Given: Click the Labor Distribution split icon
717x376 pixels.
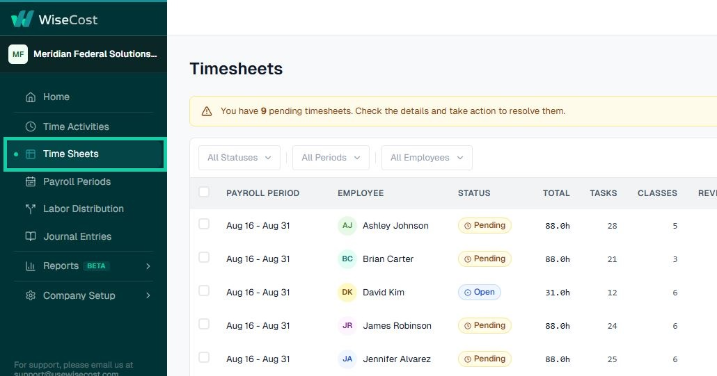Looking at the screenshot, I should point(31,209).
